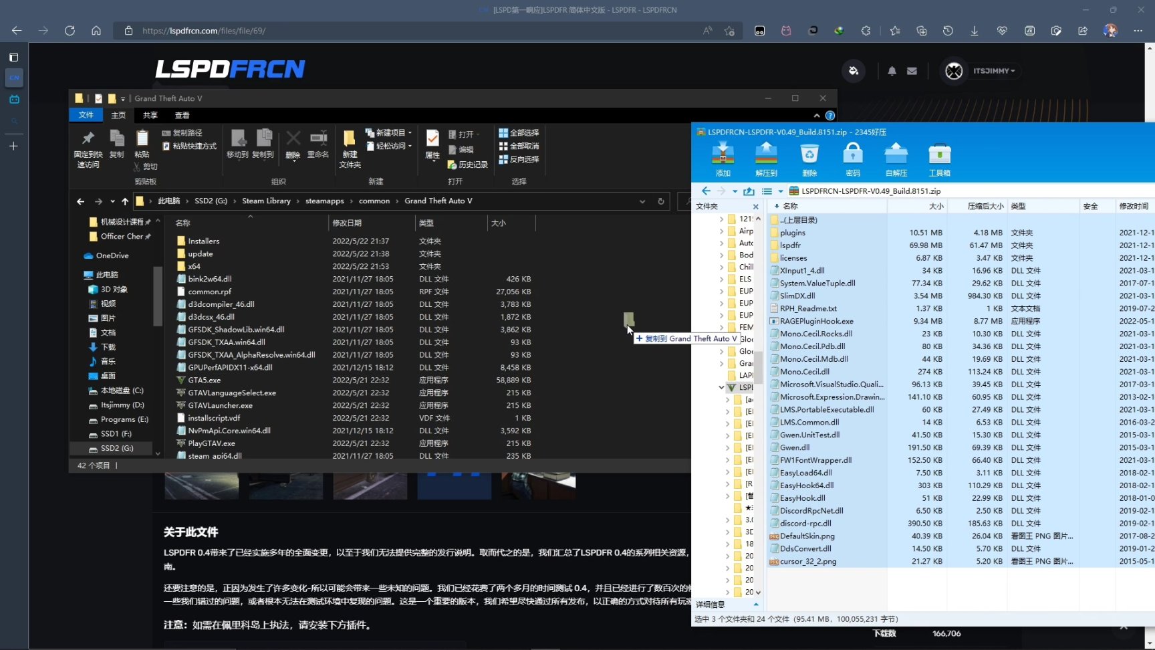Click the 属性 (Properties) icon
This screenshot has height=650, width=1155.
[x=432, y=138]
